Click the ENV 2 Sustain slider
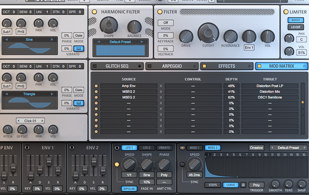Screen dimensions: 309x195 [x=94, y=162]
